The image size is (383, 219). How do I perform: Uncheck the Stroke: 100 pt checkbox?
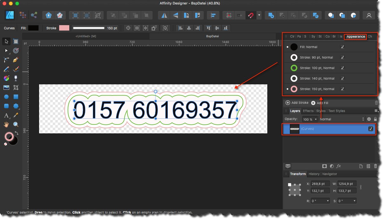(x=342, y=68)
